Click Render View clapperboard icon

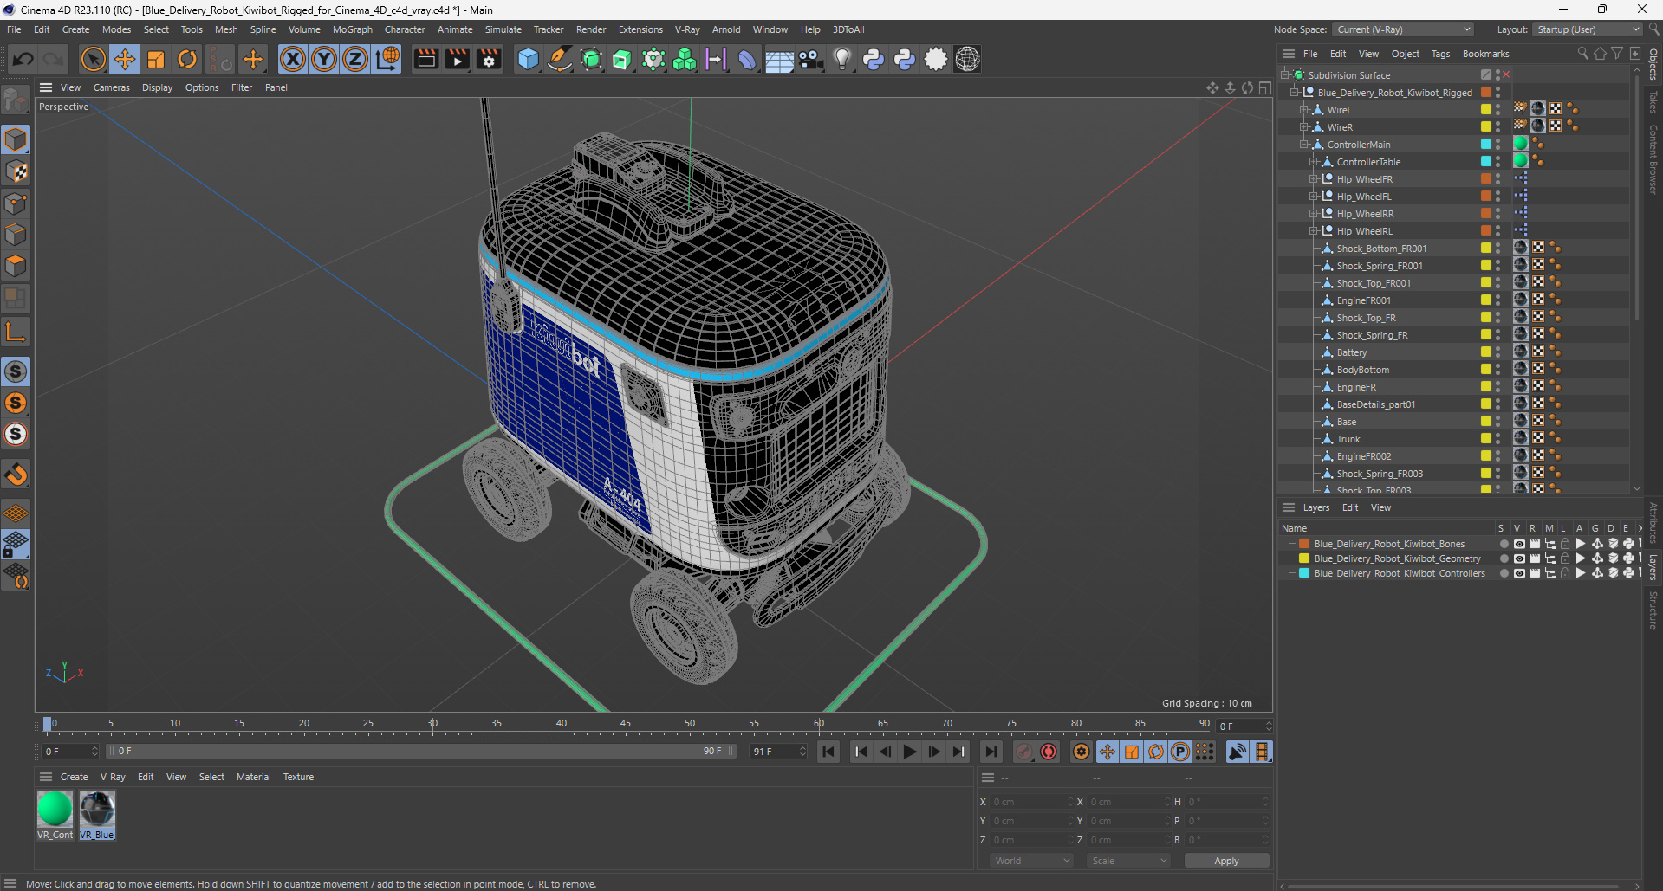click(425, 59)
